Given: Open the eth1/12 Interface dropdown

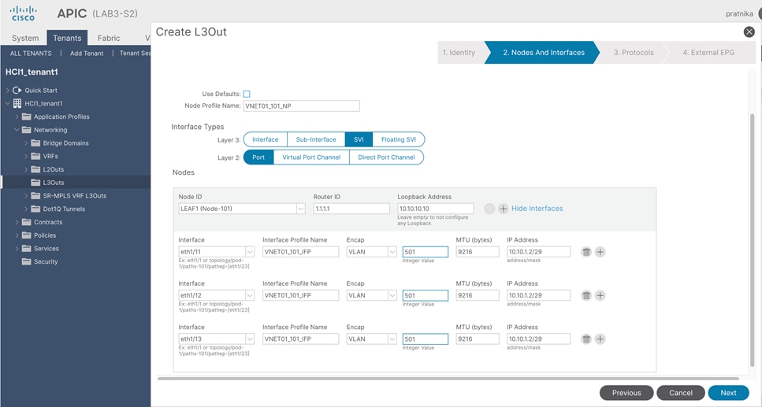Looking at the screenshot, I should pyautogui.click(x=249, y=295).
